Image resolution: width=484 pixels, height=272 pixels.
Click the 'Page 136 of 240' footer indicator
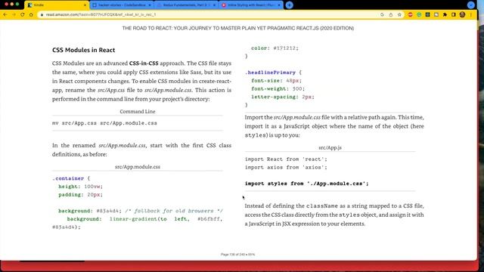[237, 255]
